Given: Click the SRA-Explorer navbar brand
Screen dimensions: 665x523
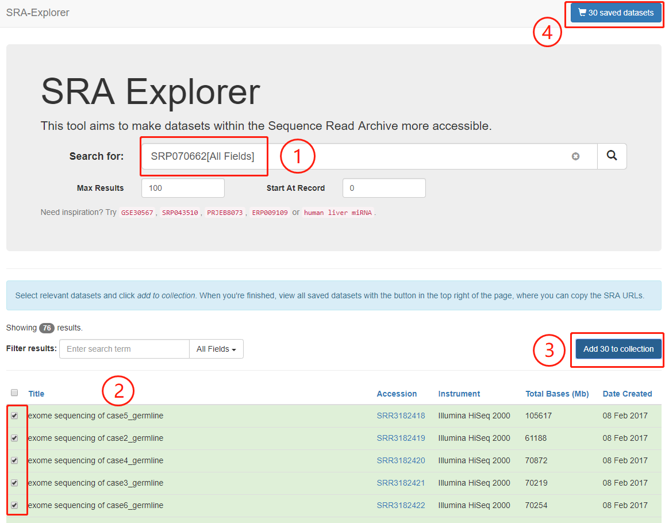Looking at the screenshot, I should coord(38,13).
